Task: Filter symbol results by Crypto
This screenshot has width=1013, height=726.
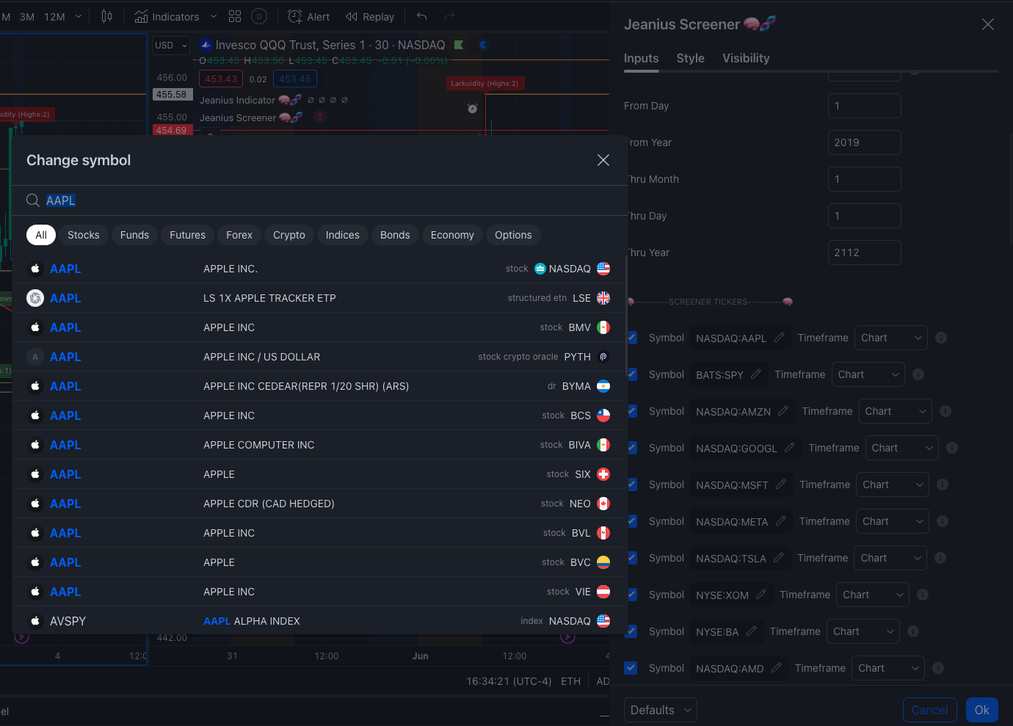Action: coord(289,235)
